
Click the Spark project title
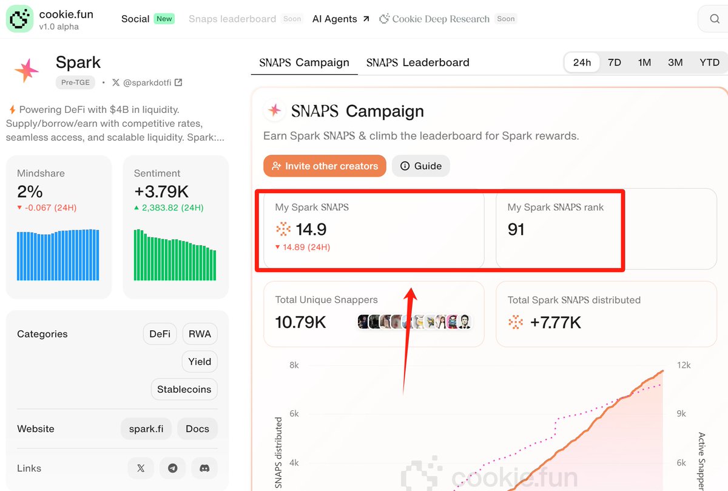click(78, 62)
